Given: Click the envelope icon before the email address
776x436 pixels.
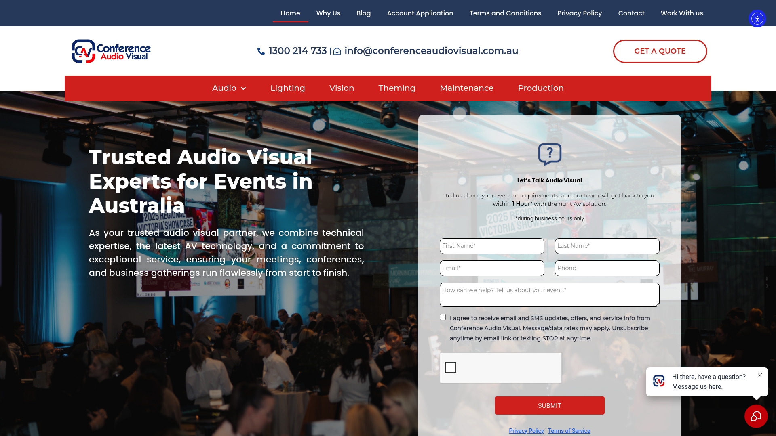Looking at the screenshot, I should click(x=337, y=51).
